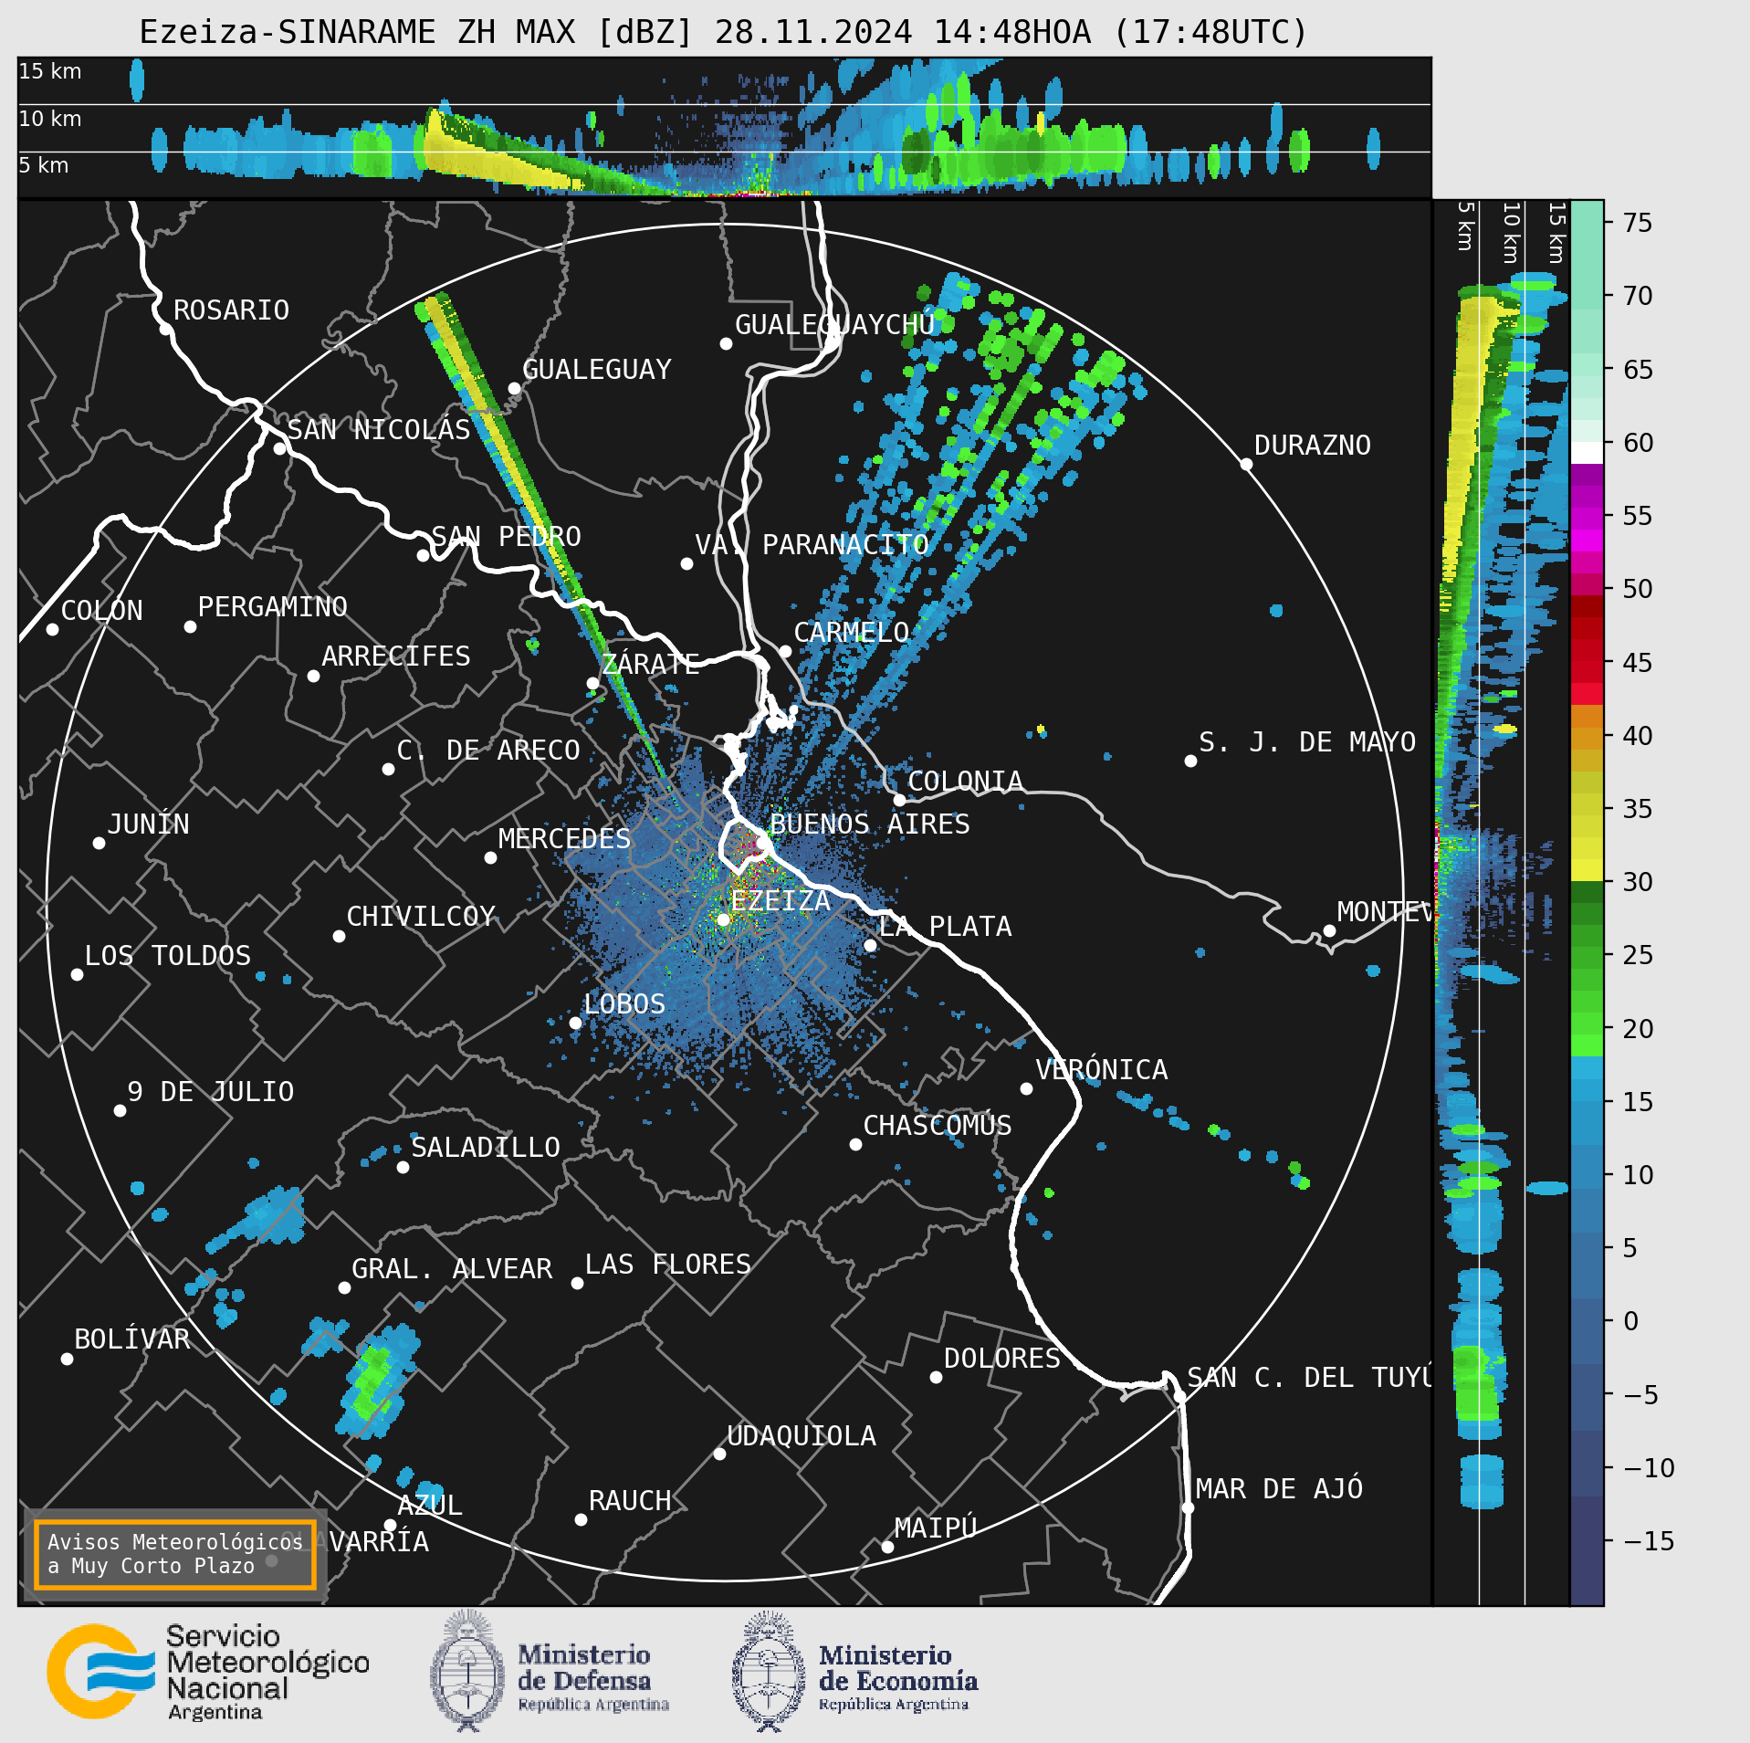This screenshot has width=1750, height=1743.
Task: Click the BUENOS AIRES label
Action: 870,824
